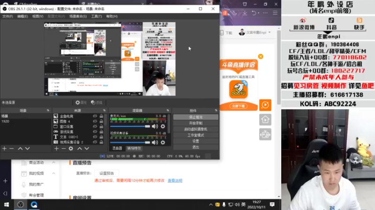The height and width of the screenshot is (210, 375).
Task: Add a new scene with plus icon
Action: tap(4, 148)
